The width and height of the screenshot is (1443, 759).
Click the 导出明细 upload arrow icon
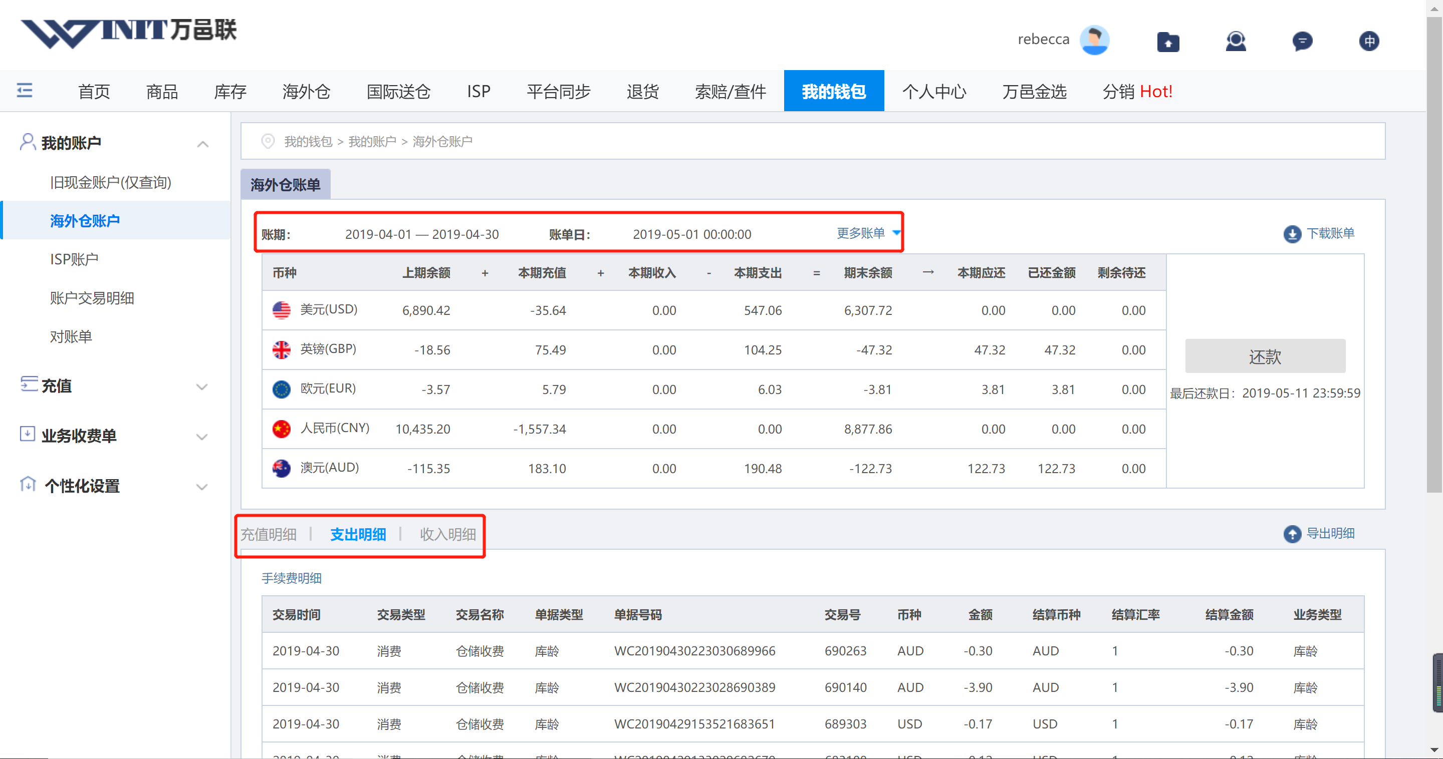click(1292, 534)
